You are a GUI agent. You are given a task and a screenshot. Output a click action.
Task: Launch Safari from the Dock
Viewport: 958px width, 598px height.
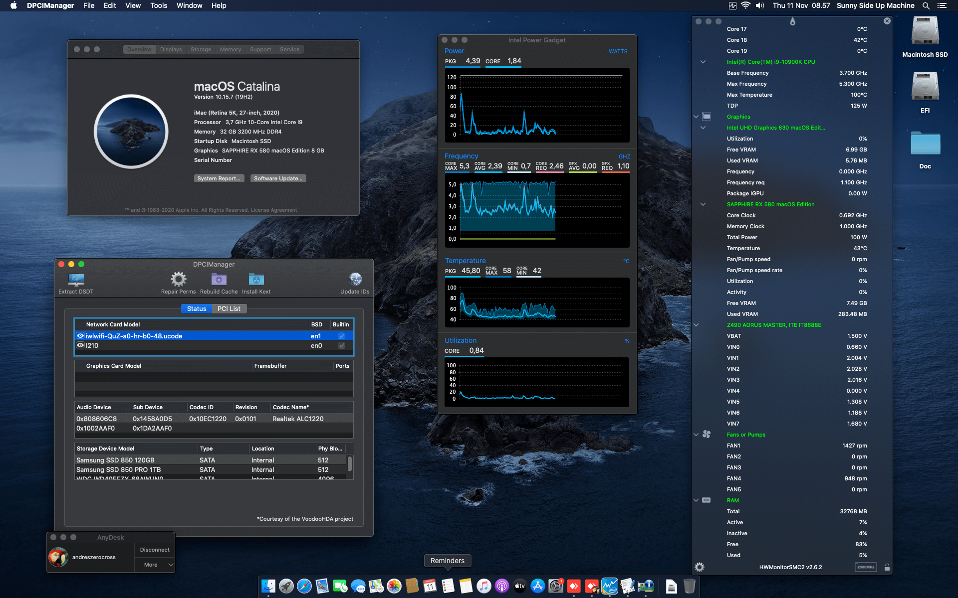coord(304,586)
